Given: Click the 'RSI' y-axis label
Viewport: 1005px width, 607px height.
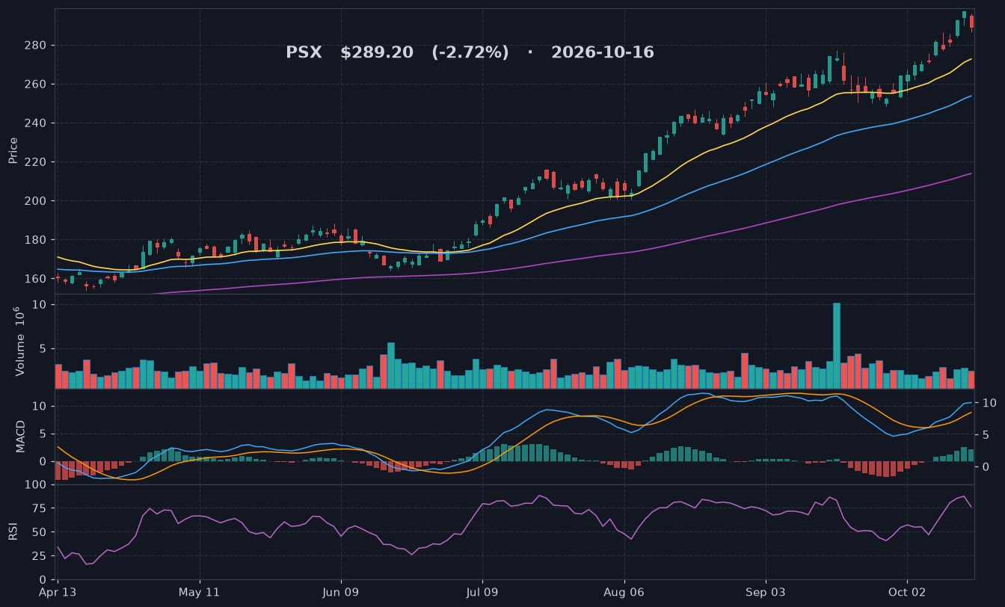Looking at the screenshot, I should (x=13, y=531).
